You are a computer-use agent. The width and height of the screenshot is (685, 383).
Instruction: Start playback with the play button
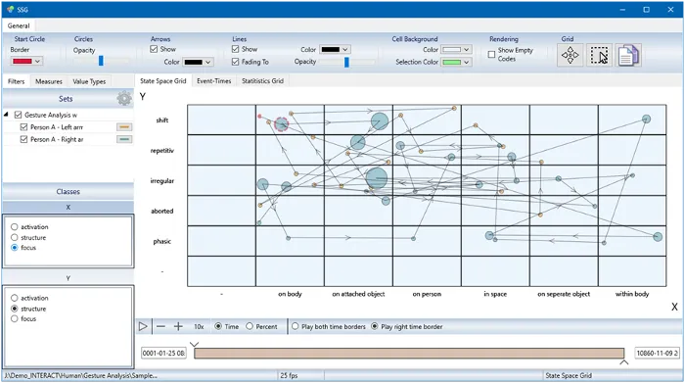coord(143,326)
